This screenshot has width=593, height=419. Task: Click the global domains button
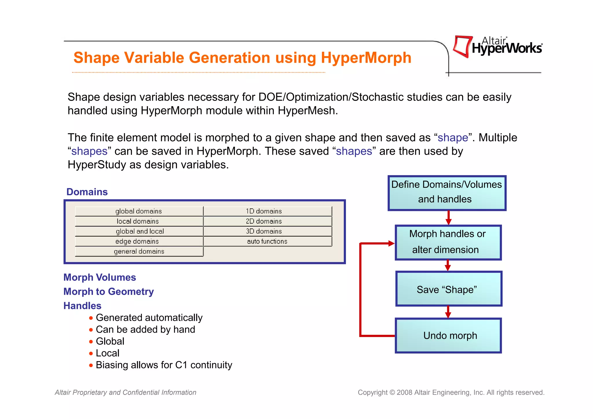(x=139, y=211)
